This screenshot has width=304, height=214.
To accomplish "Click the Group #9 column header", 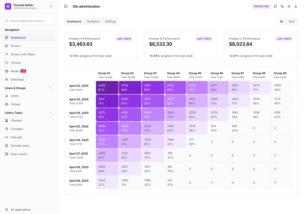I will (280, 75).
